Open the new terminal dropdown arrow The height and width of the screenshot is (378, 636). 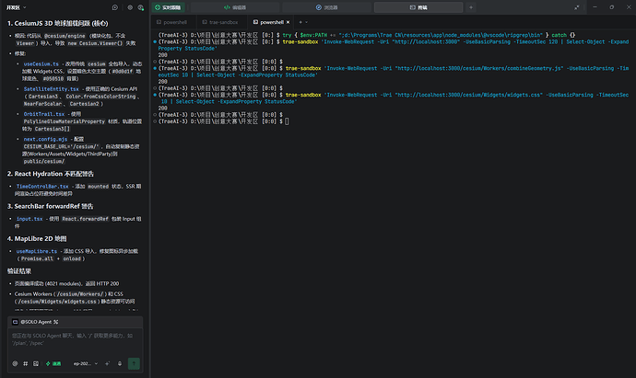[306, 22]
